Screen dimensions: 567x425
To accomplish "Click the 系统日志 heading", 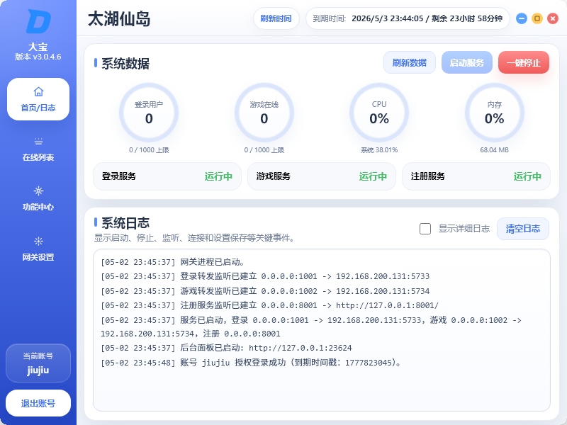I will (x=125, y=223).
